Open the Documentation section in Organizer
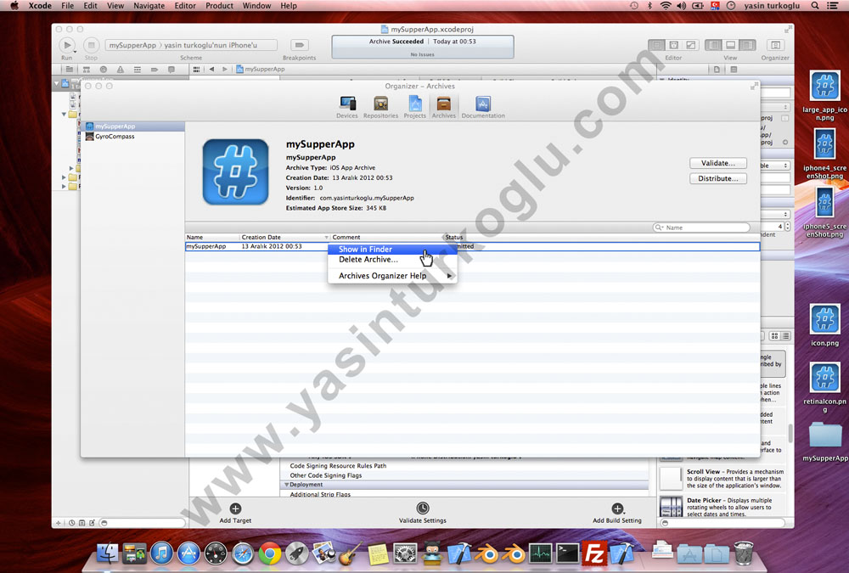This screenshot has width=849, height=573. coord(483,107)
